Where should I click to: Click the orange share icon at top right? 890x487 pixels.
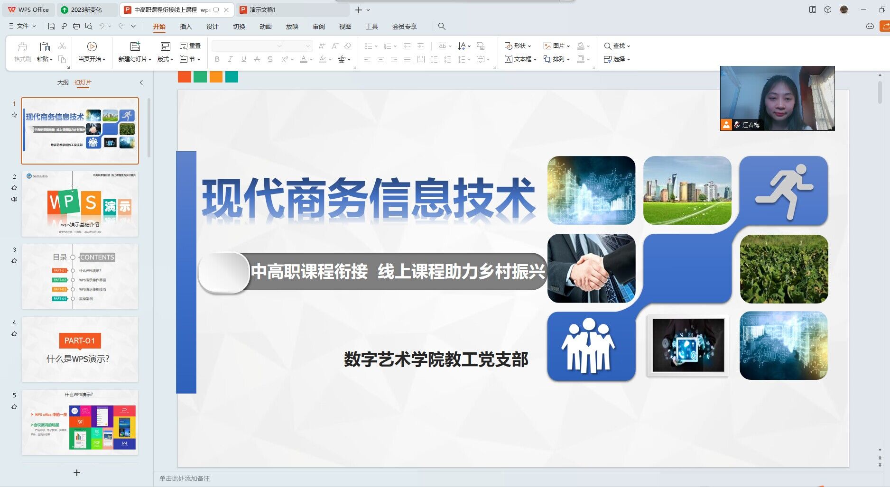(885, 26)
